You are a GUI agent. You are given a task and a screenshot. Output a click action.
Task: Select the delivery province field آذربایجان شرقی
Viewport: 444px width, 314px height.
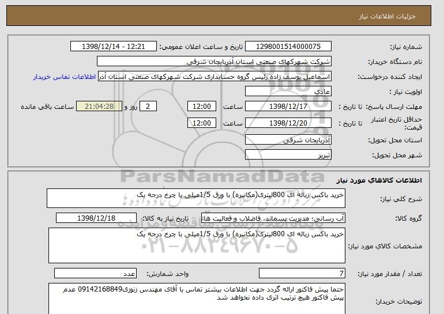coord(288,140)
